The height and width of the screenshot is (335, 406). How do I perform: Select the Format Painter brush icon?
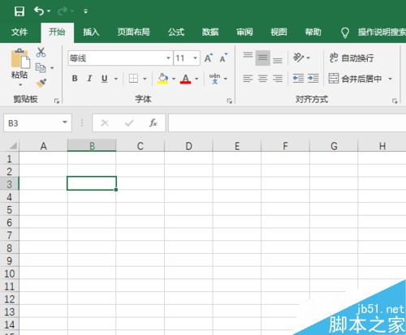coord(41,83)
